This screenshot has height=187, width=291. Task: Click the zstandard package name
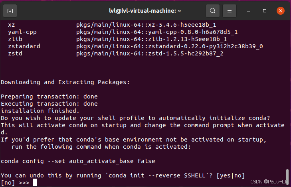pos(24,46)
